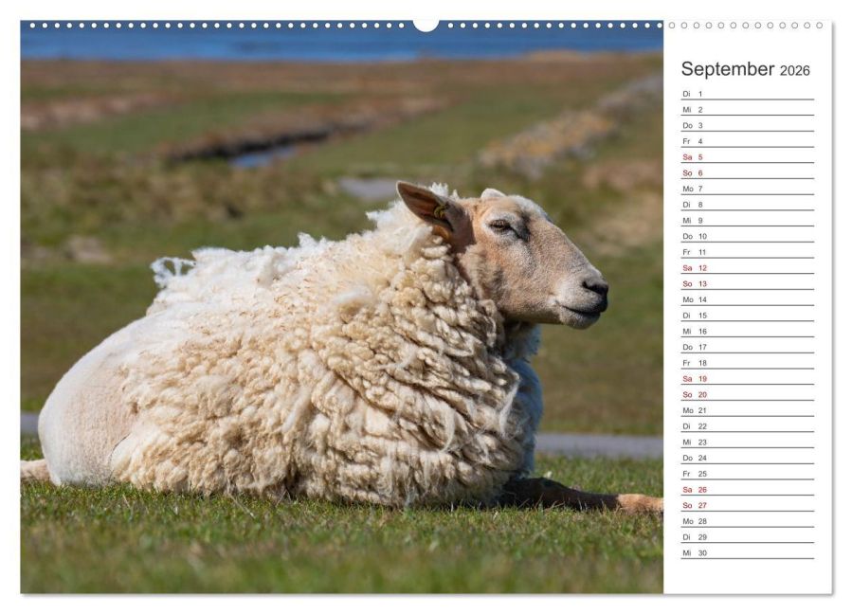
Task: Select the So 6 date row
Action: 748,172
